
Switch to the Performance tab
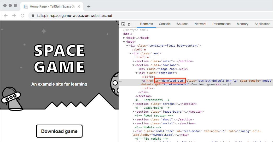pyautogui.click(x=221, y=24)
